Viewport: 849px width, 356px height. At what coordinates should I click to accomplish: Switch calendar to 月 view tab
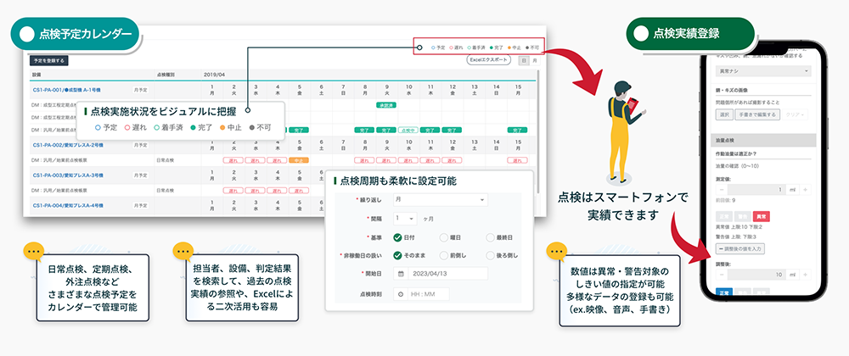pos(535,61)
